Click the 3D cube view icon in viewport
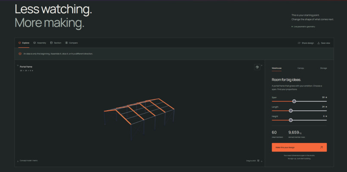 257,67
